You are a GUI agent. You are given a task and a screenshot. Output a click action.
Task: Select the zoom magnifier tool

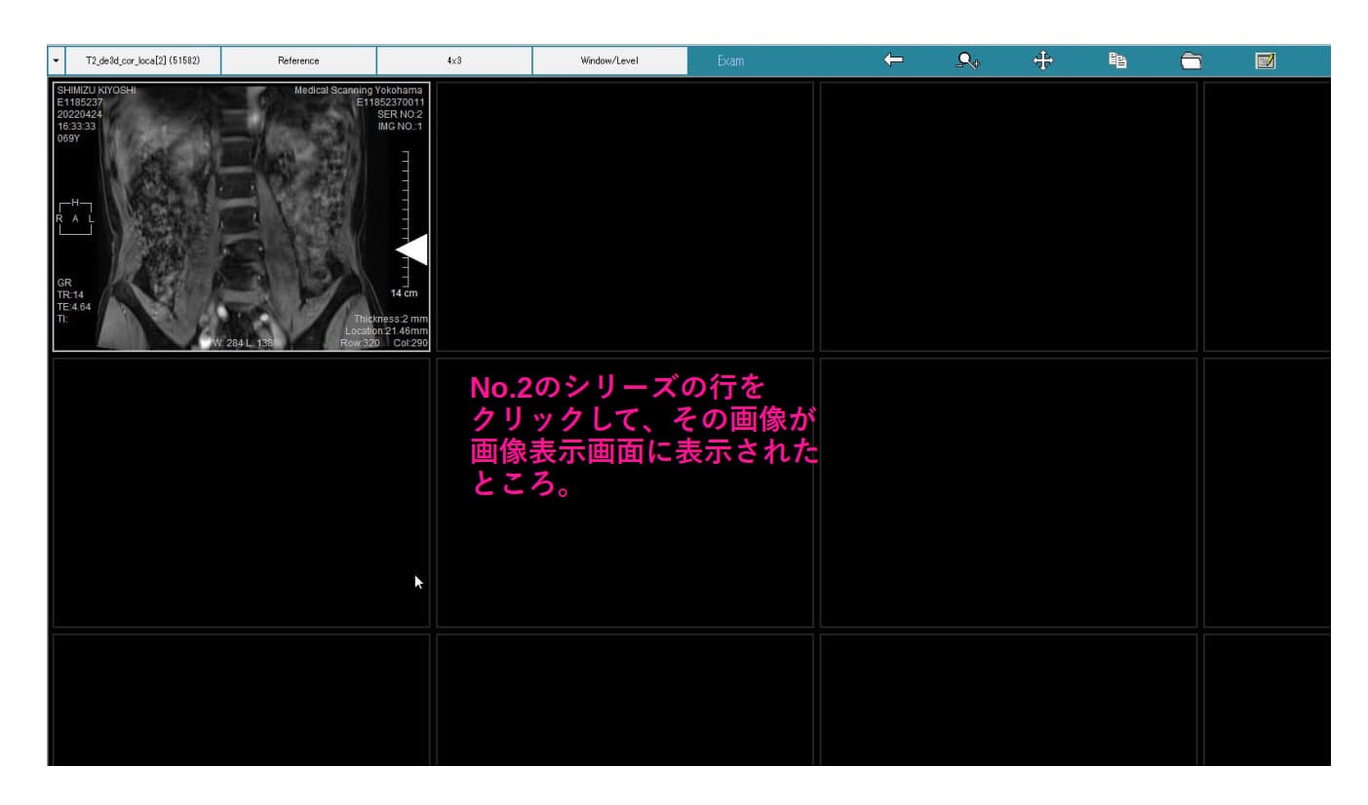pos(967,60)
